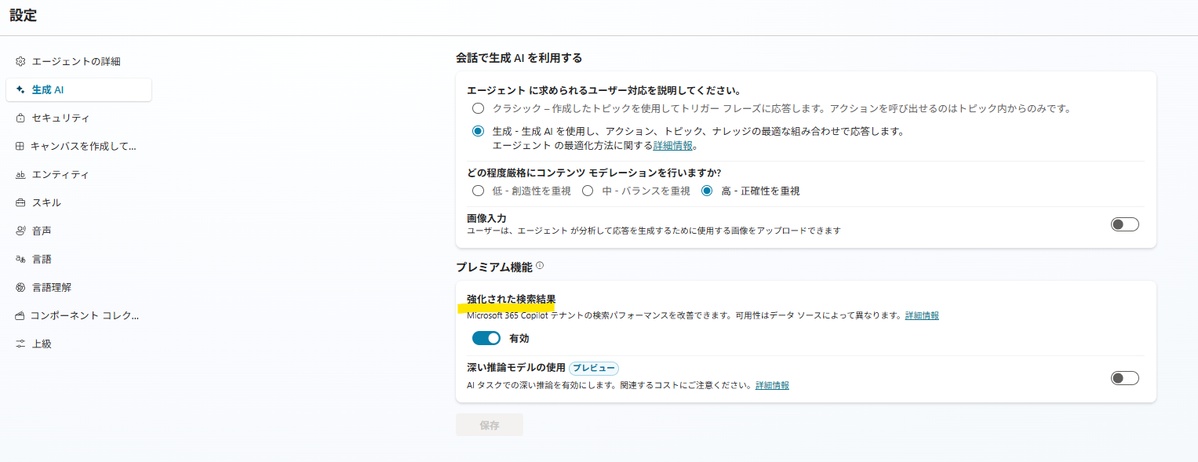This screenshot has width=1198, height=462.
Task: Open 詳細情報 link for 深い推論モデル
Action: [772, 385]
